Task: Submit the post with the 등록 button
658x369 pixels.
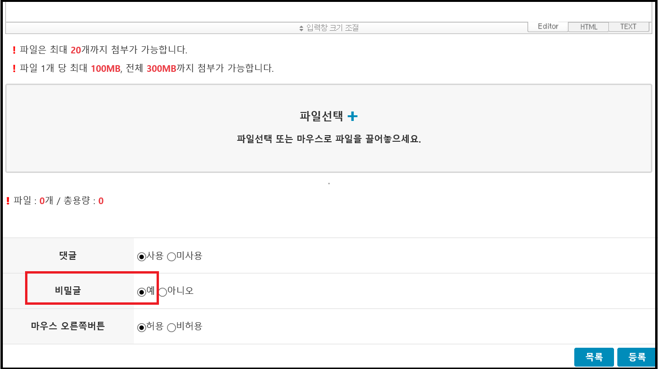Action: pos(637,357)
